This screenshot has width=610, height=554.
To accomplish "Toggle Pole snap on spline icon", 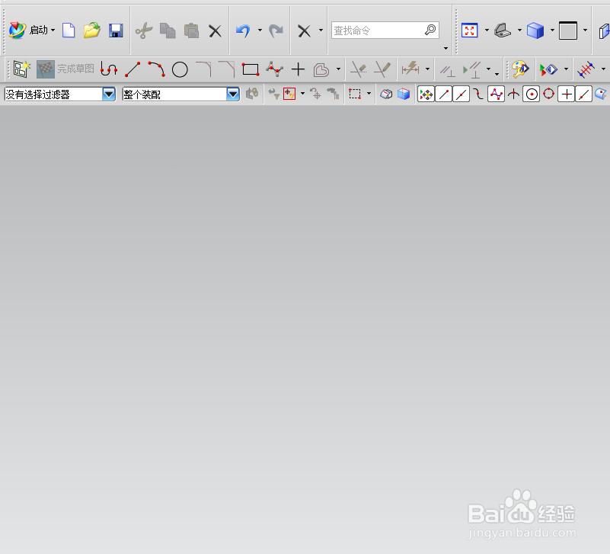I will click(x=496, y=94).
